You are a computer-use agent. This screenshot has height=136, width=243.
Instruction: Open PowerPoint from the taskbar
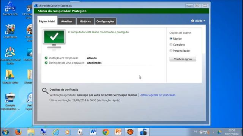pyautogui.click(x=118, y=132)
